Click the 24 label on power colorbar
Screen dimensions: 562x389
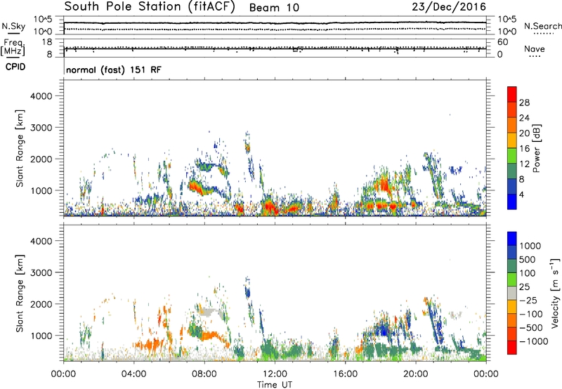point(524,118)
